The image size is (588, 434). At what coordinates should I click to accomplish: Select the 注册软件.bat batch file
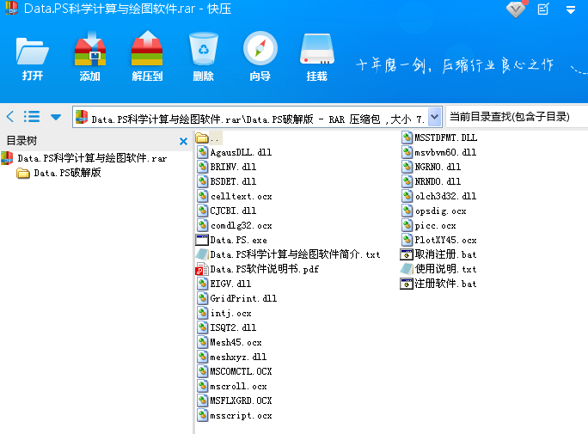pyautogui.click(x=438, y=284)
